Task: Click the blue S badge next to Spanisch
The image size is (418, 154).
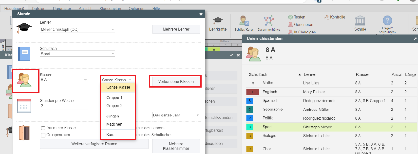Action: (250, 101)
